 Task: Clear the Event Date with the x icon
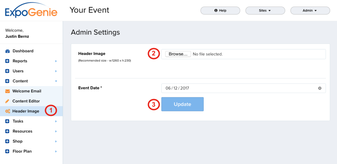coord(320,88)
